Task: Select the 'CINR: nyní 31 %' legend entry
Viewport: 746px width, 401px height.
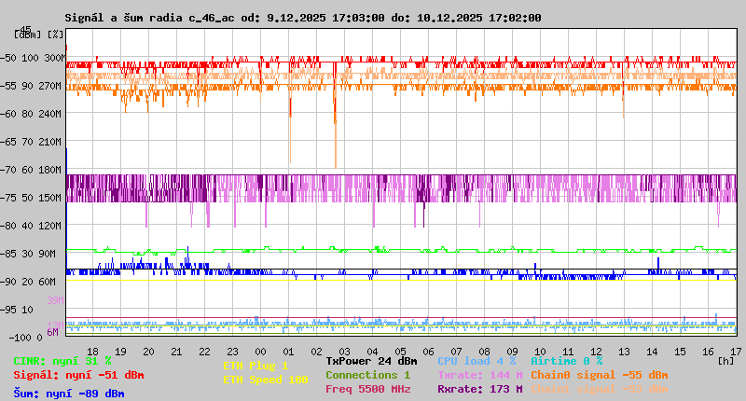Action: (x=62, y=361)
